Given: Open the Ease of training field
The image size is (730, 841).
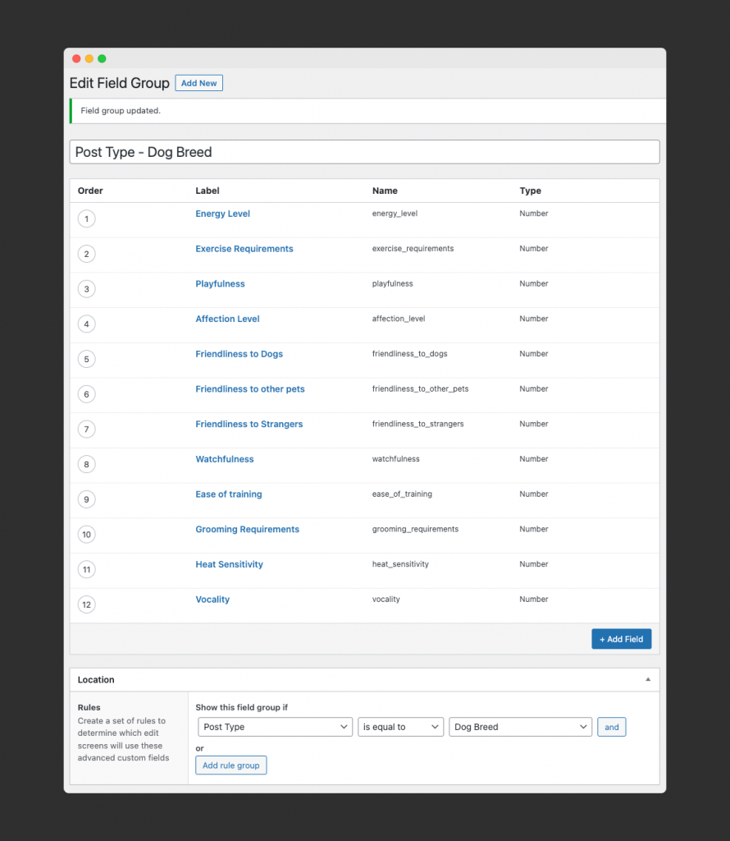Looking at the screenshot, I should click(x=229, y=494).
